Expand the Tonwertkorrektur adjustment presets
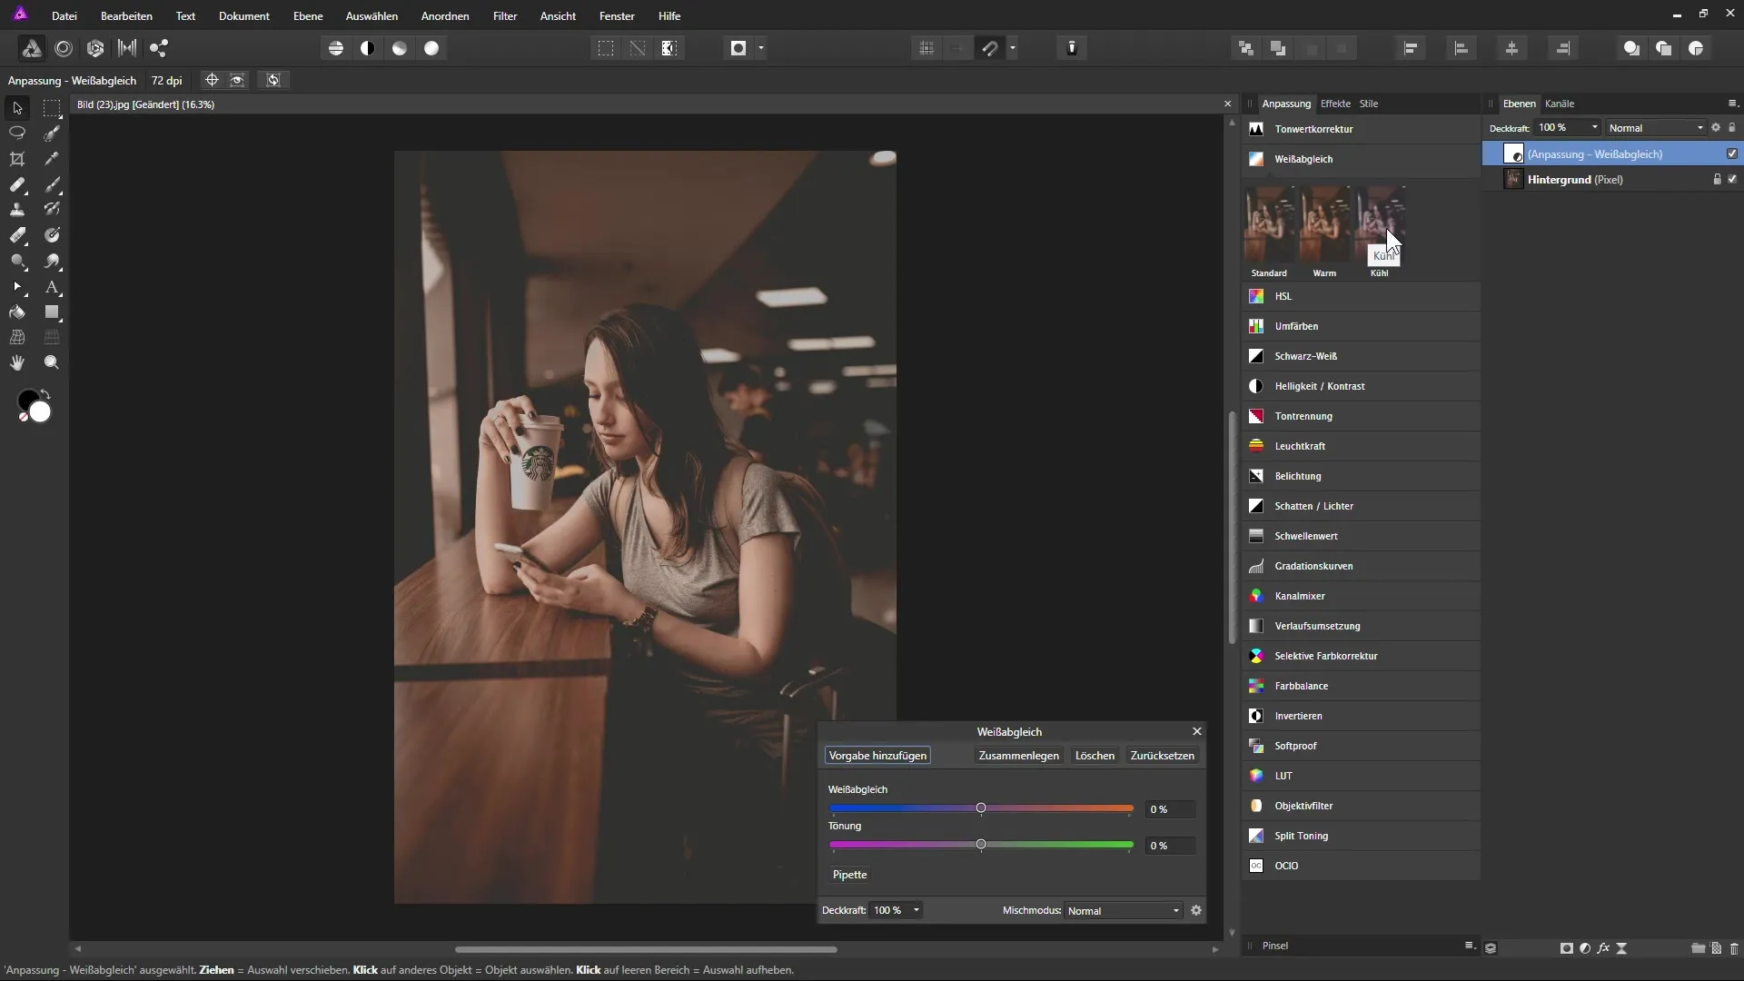 coord(1361,129)
